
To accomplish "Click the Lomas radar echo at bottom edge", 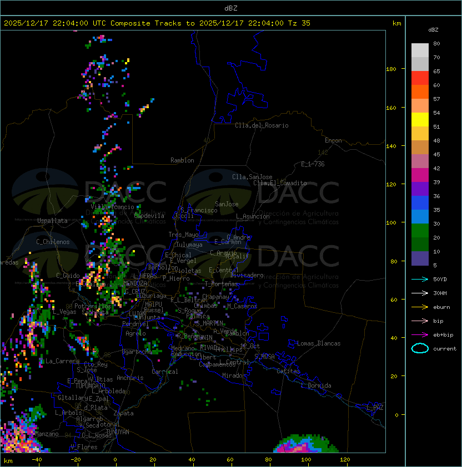I will coord(306,444).
